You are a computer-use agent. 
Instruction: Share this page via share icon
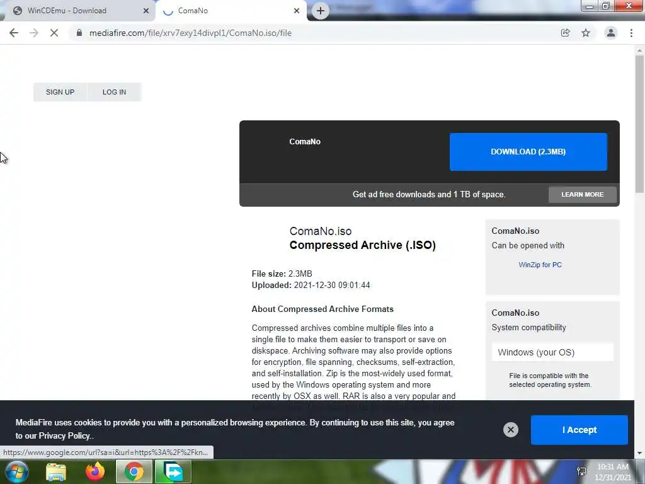click(x=565, y=33)
